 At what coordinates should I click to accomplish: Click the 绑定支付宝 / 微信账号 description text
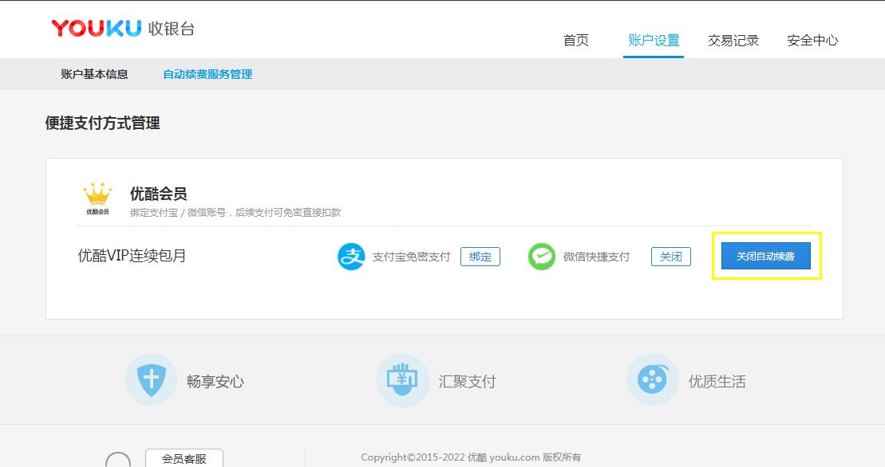235,212
